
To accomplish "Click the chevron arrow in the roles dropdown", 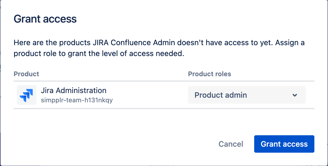I will tap(294, 95).
